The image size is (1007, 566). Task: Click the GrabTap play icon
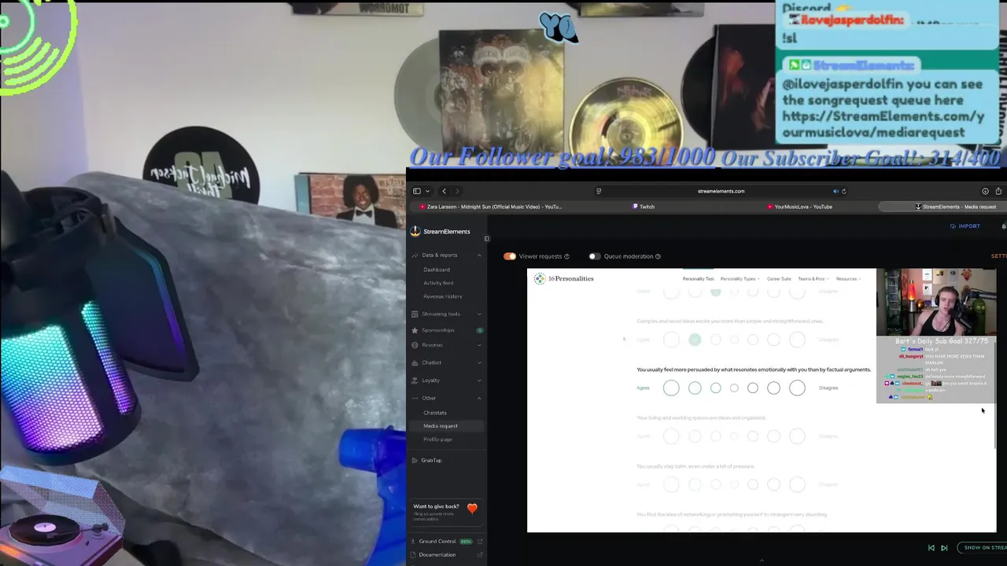(x=415, y=460)
